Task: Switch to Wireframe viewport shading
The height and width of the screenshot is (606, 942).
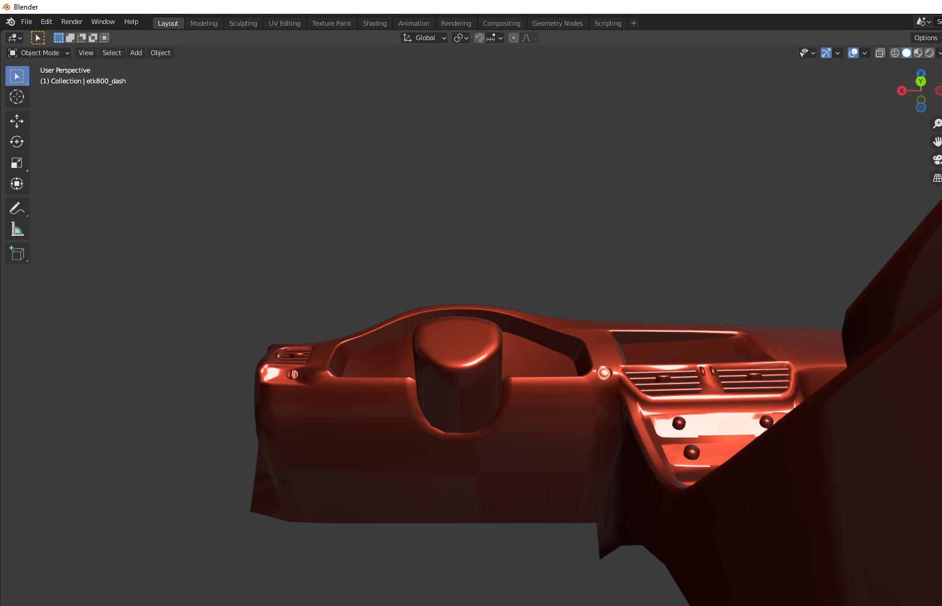Action: click(895, 53)
